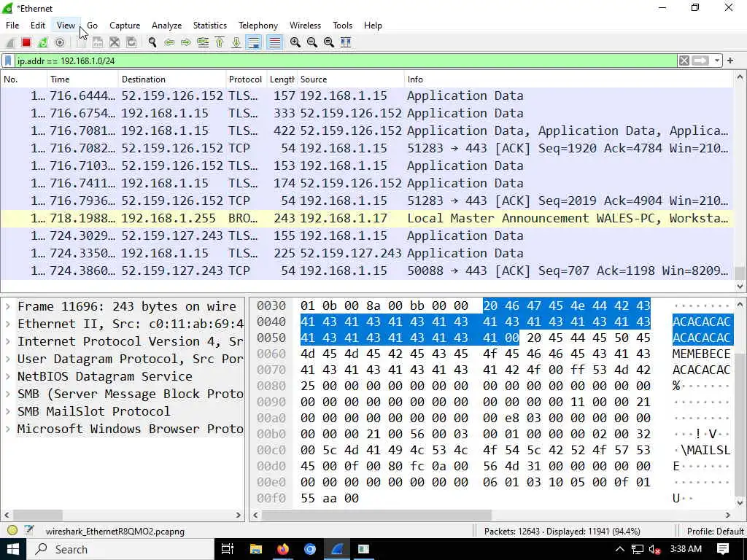Click the packet details horizontal scrollbar
The height and width of the screenshot is (560, 747).
point(38,516)
